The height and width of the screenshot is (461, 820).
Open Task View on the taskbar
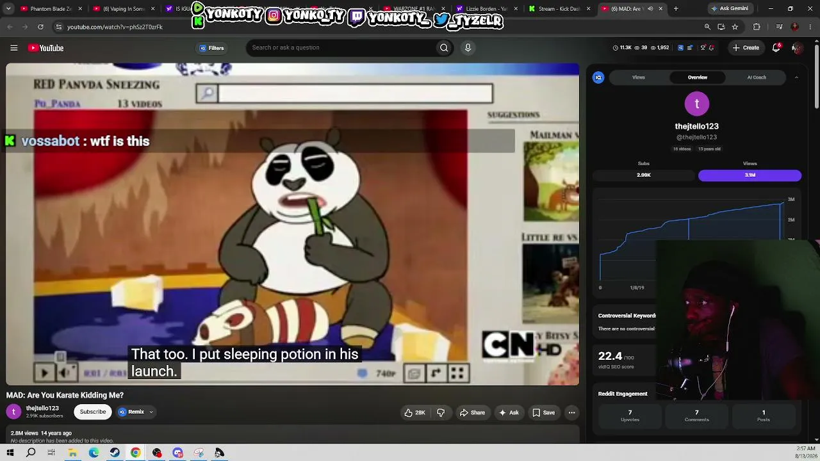[51, 453]
